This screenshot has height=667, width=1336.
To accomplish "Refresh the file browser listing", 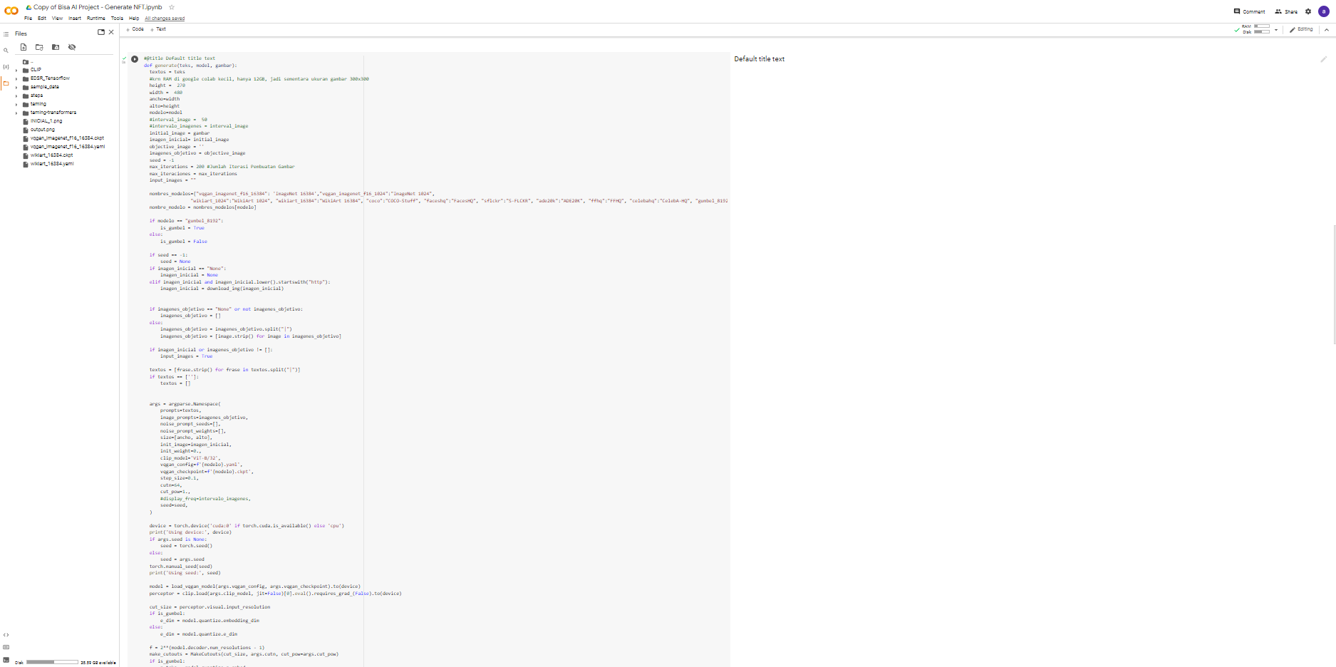I will 39,47.
